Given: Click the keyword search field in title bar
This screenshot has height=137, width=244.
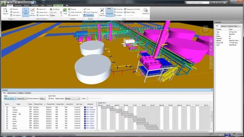Looking at the screenshot, I should (198, 3).
